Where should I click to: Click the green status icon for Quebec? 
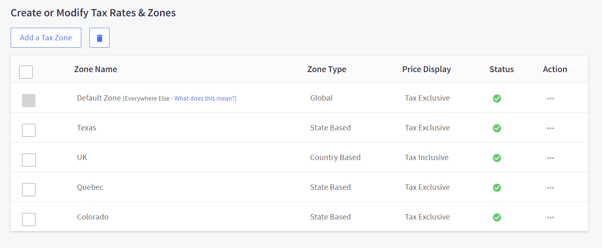(497, 187)
